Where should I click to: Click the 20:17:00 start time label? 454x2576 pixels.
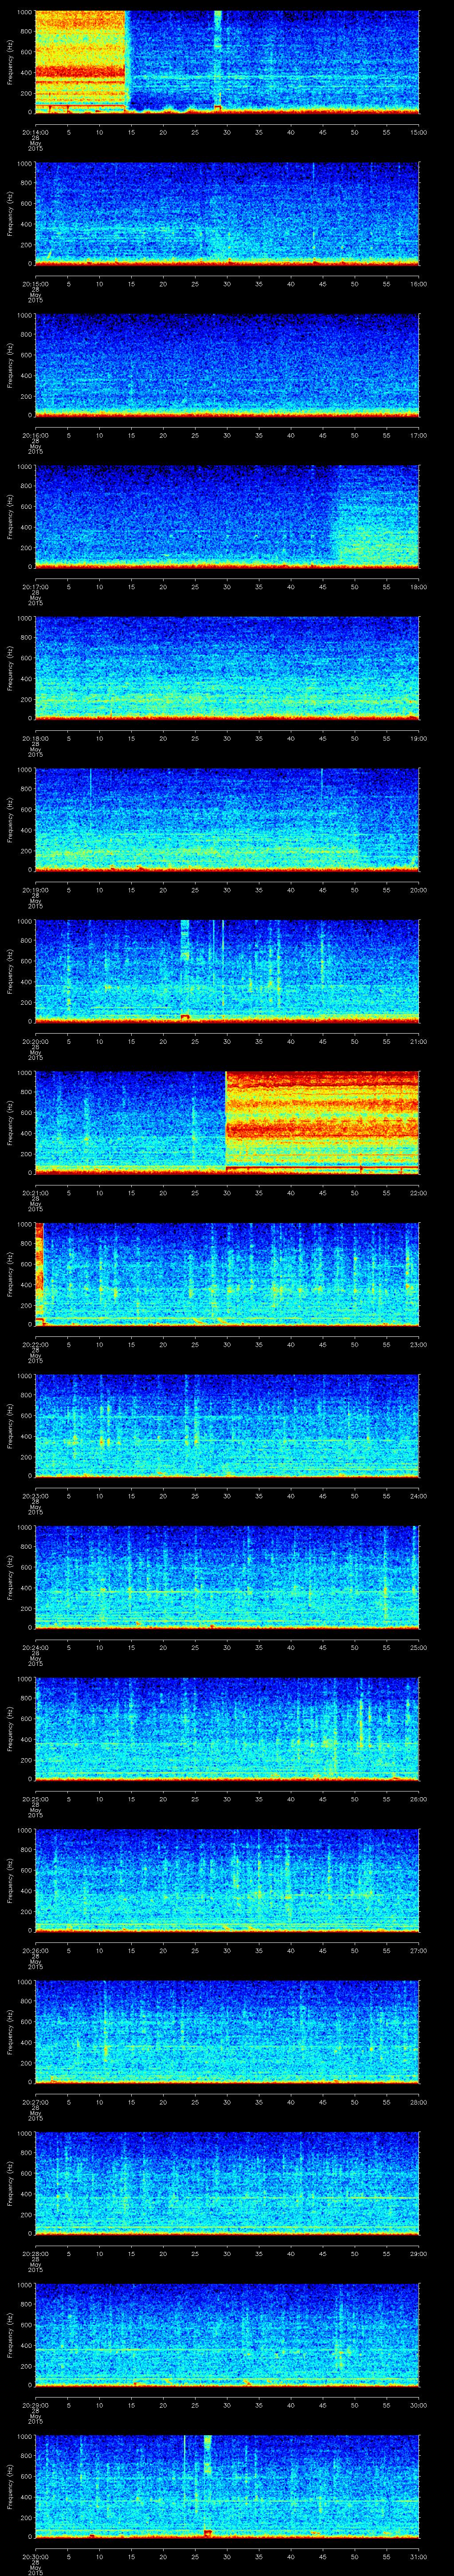coord(35,586)
